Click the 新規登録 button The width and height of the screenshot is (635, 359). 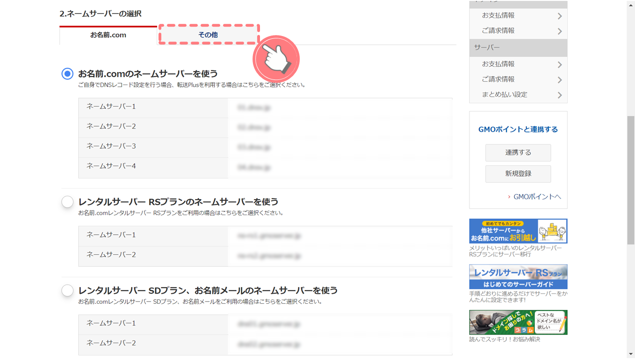click(x=518, y=173)
